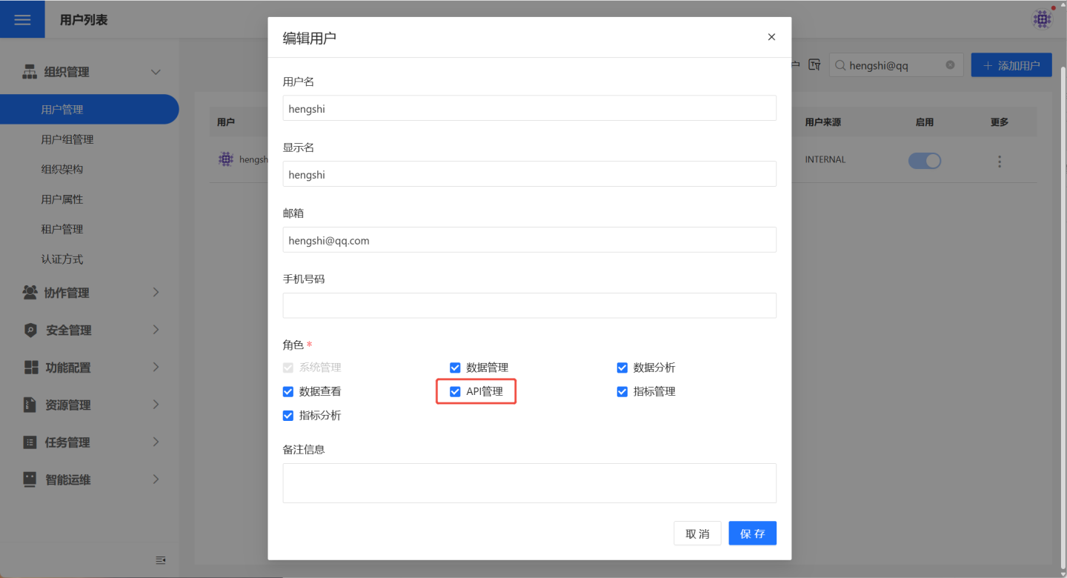This screenshot has height=578, width=1067.
Task: Click the filter icon beside the search box
Action: point(814,65)
